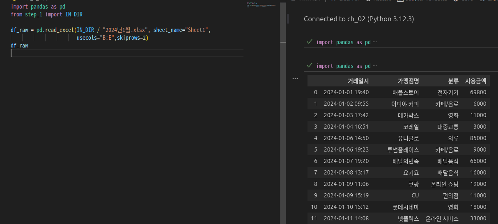
Task: Click the standalone df_raw line in the editor
Action: pyautogui.click(x=19, y=45)
